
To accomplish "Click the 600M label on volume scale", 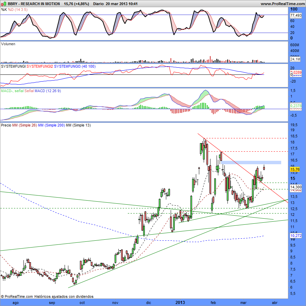I will click(x=295, y=45).
